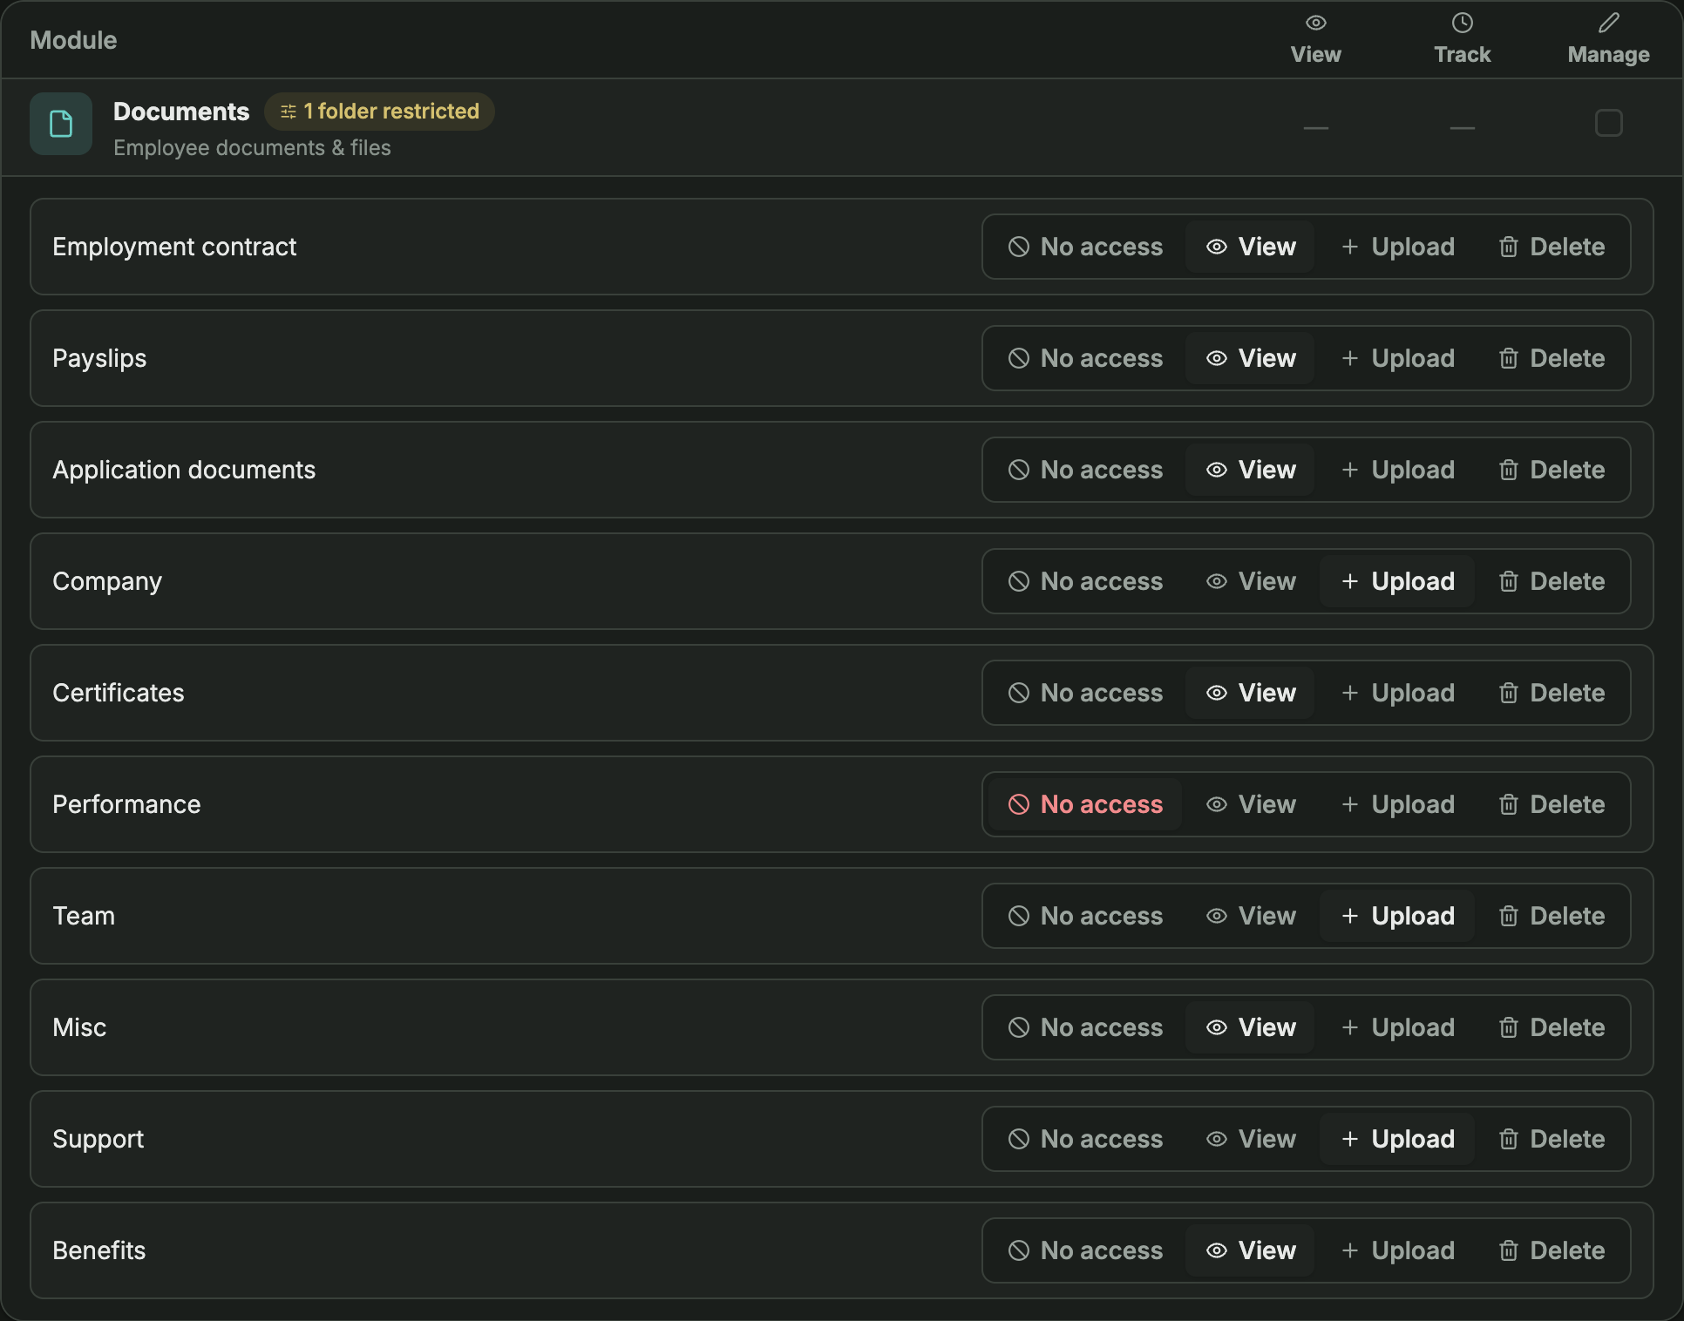Click red No access for Performance
This screenshot has height=1321, width=1684.
[x=1085, y=804]
